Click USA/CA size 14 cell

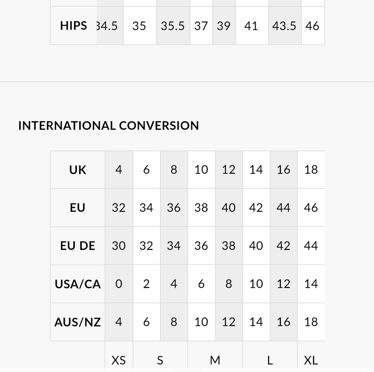pyautogui.click(x=311, y=284)
